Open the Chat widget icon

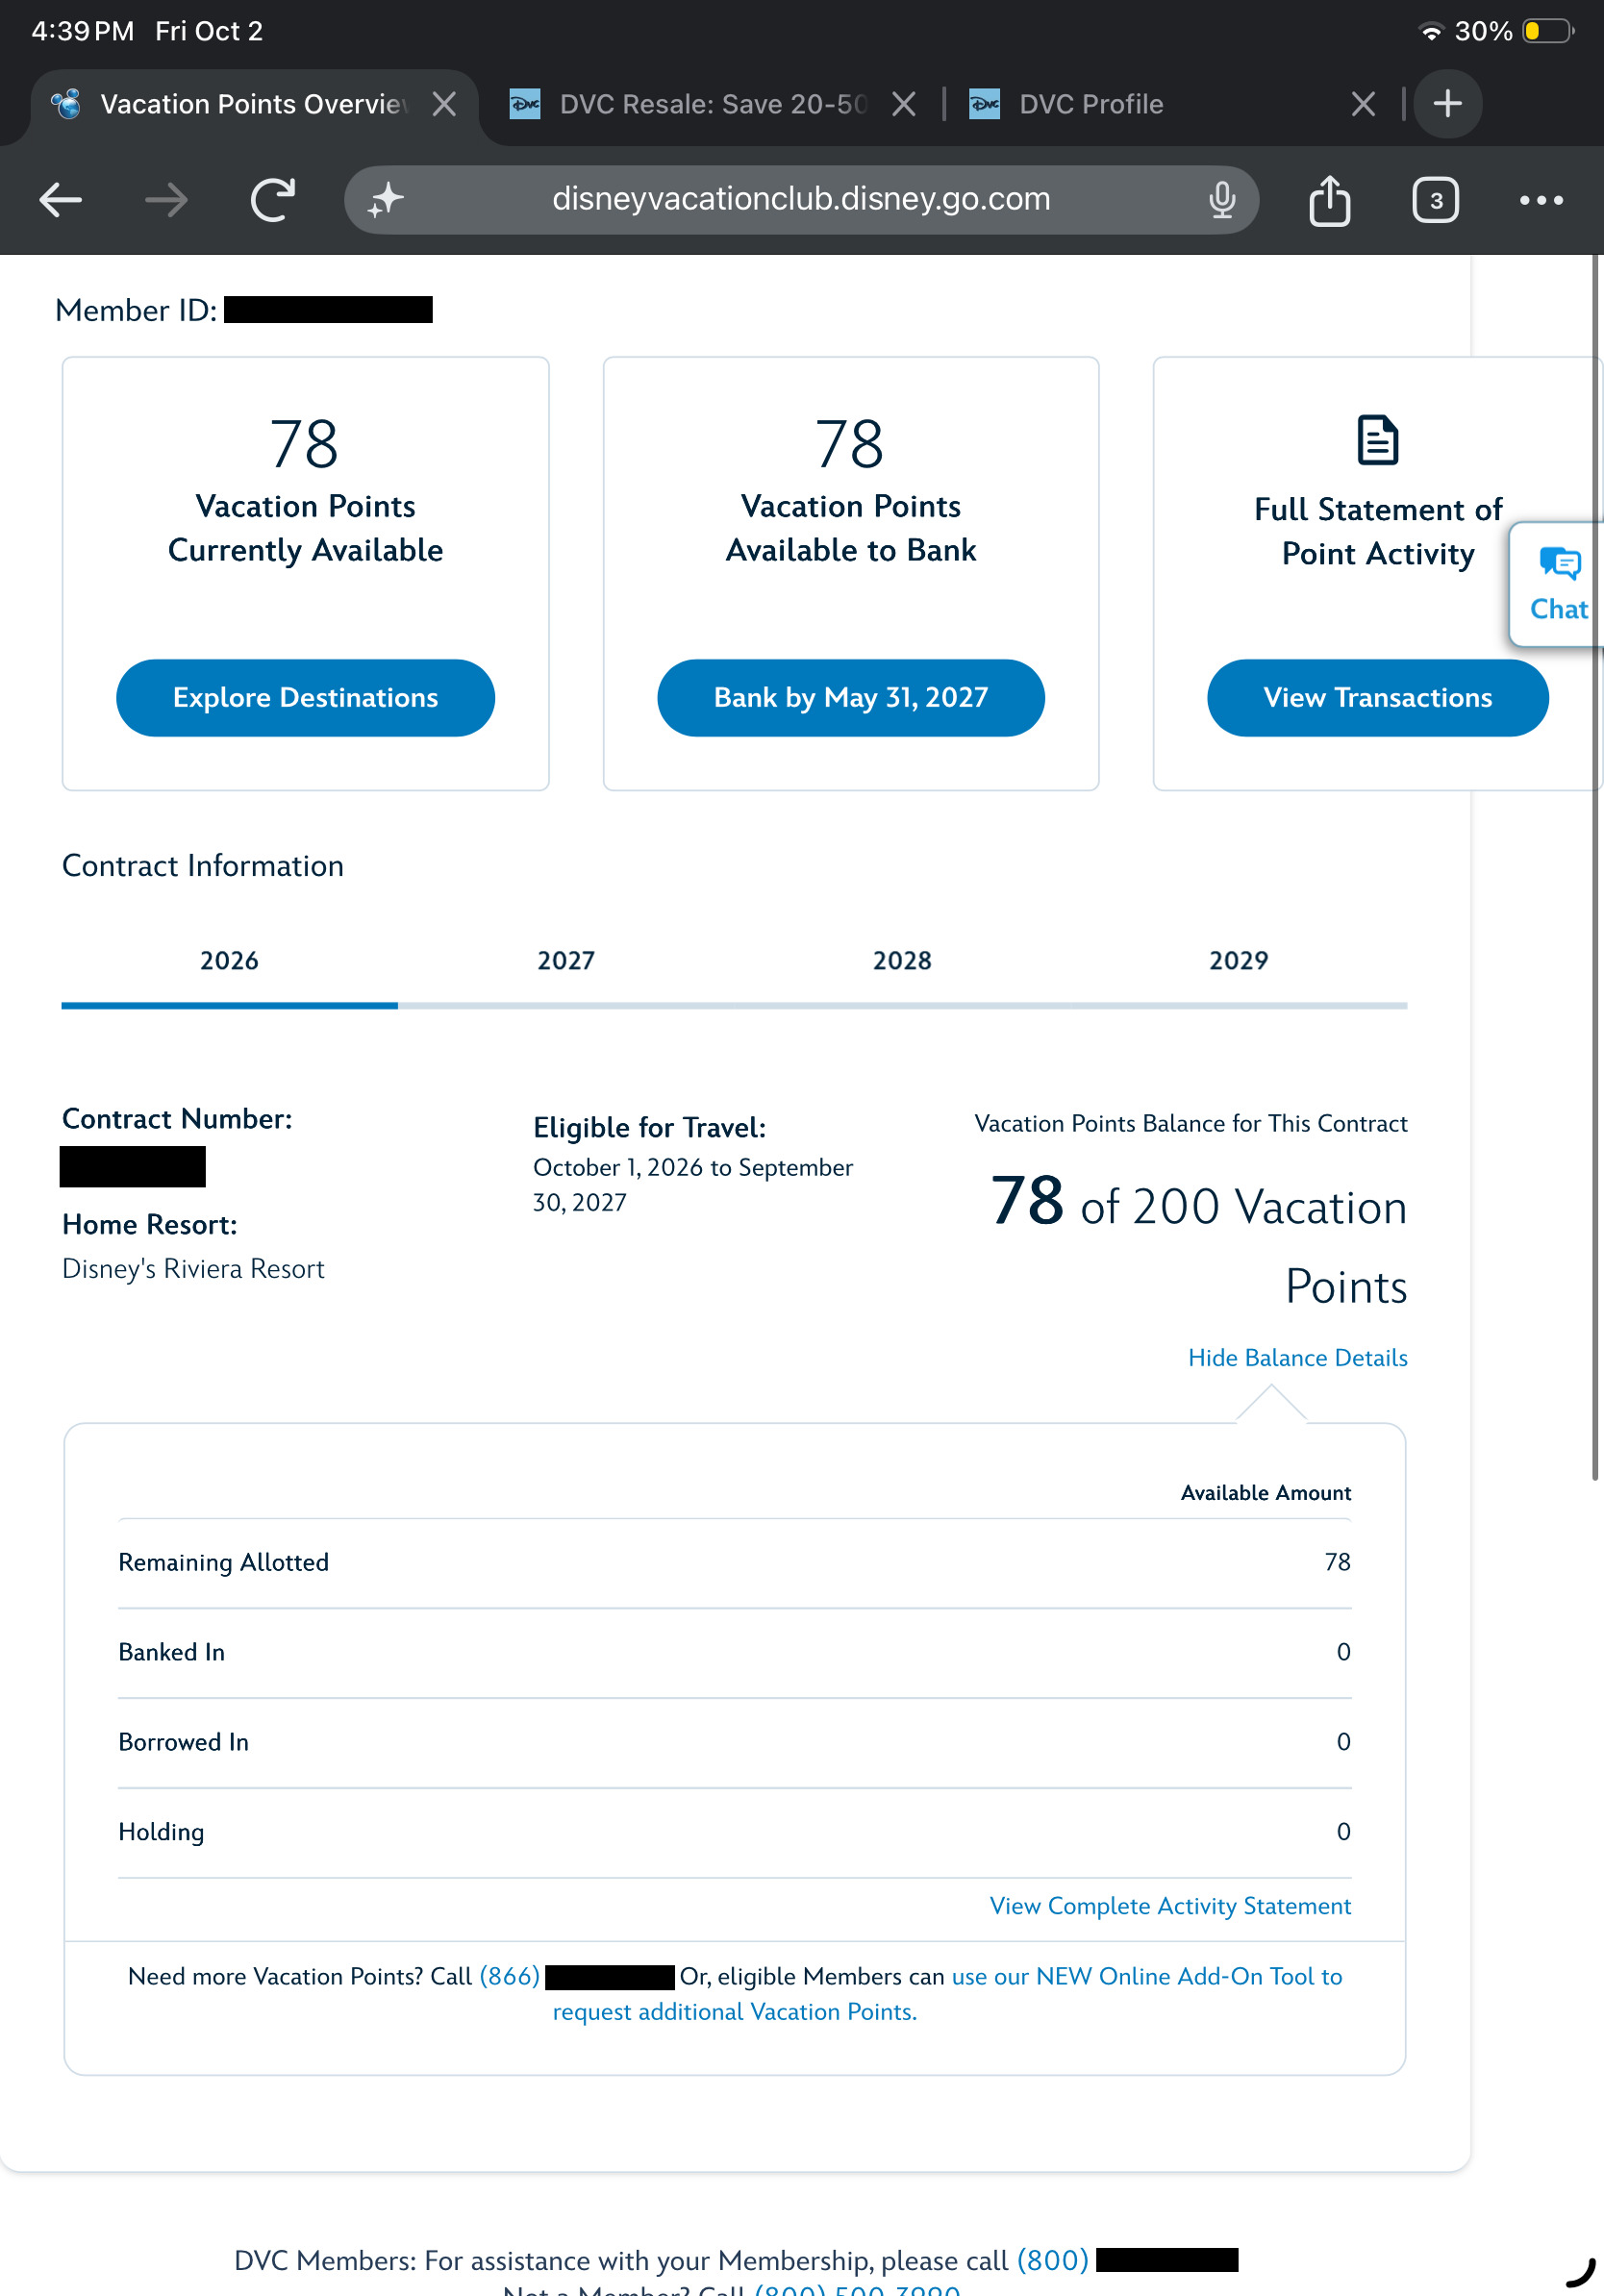coord(1558,584)
